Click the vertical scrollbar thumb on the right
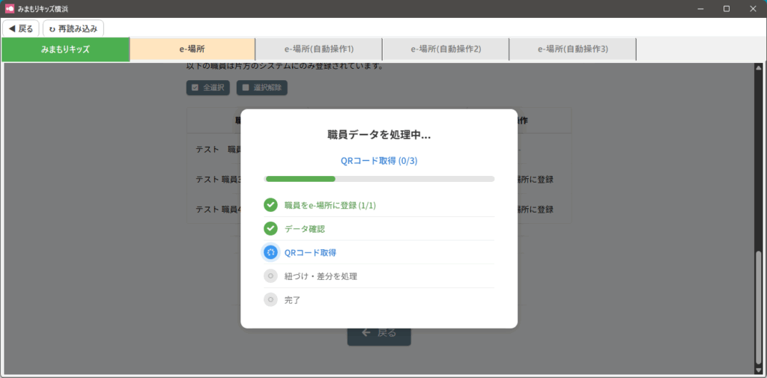 pyautogui.click(x=758, y=307)
